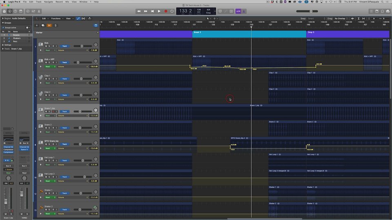
Task: Open the Functions dropdown
Action: [57, 18]
